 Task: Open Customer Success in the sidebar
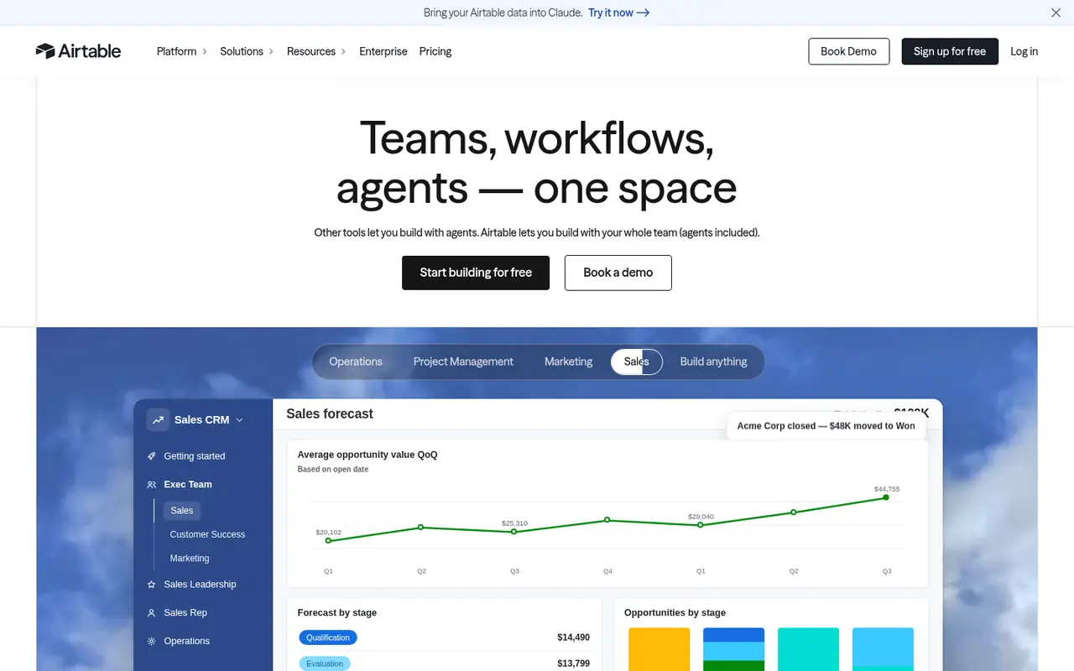pyautogui.click(x=207, y=534)
